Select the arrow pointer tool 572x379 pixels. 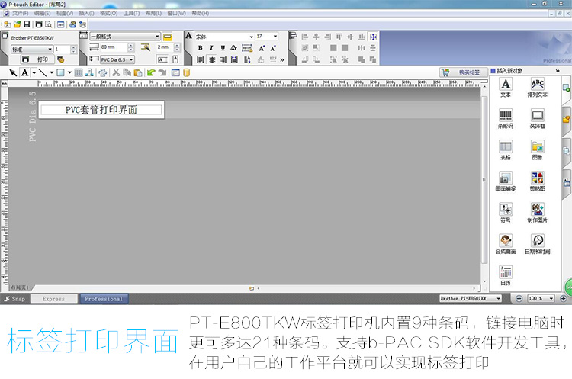click(x=13, y=72)
